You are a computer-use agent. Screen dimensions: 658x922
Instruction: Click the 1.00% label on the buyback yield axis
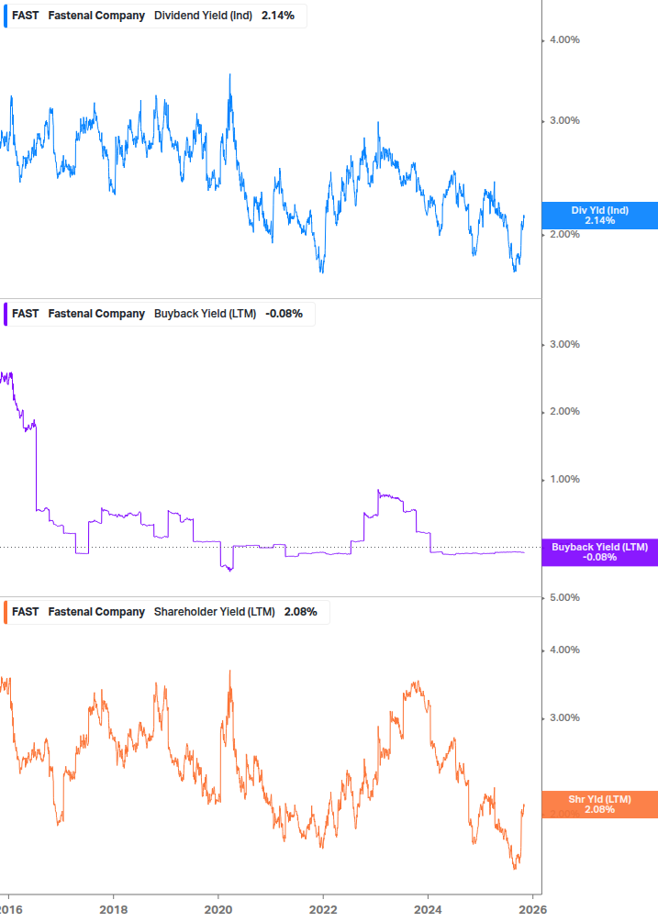(564, 479)
